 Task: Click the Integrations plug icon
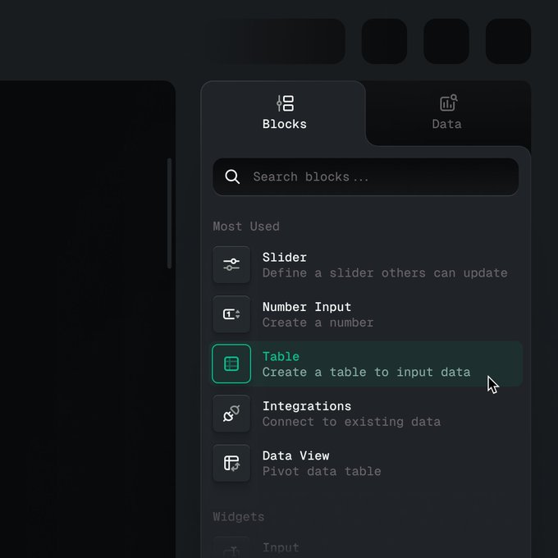(231, 414)
